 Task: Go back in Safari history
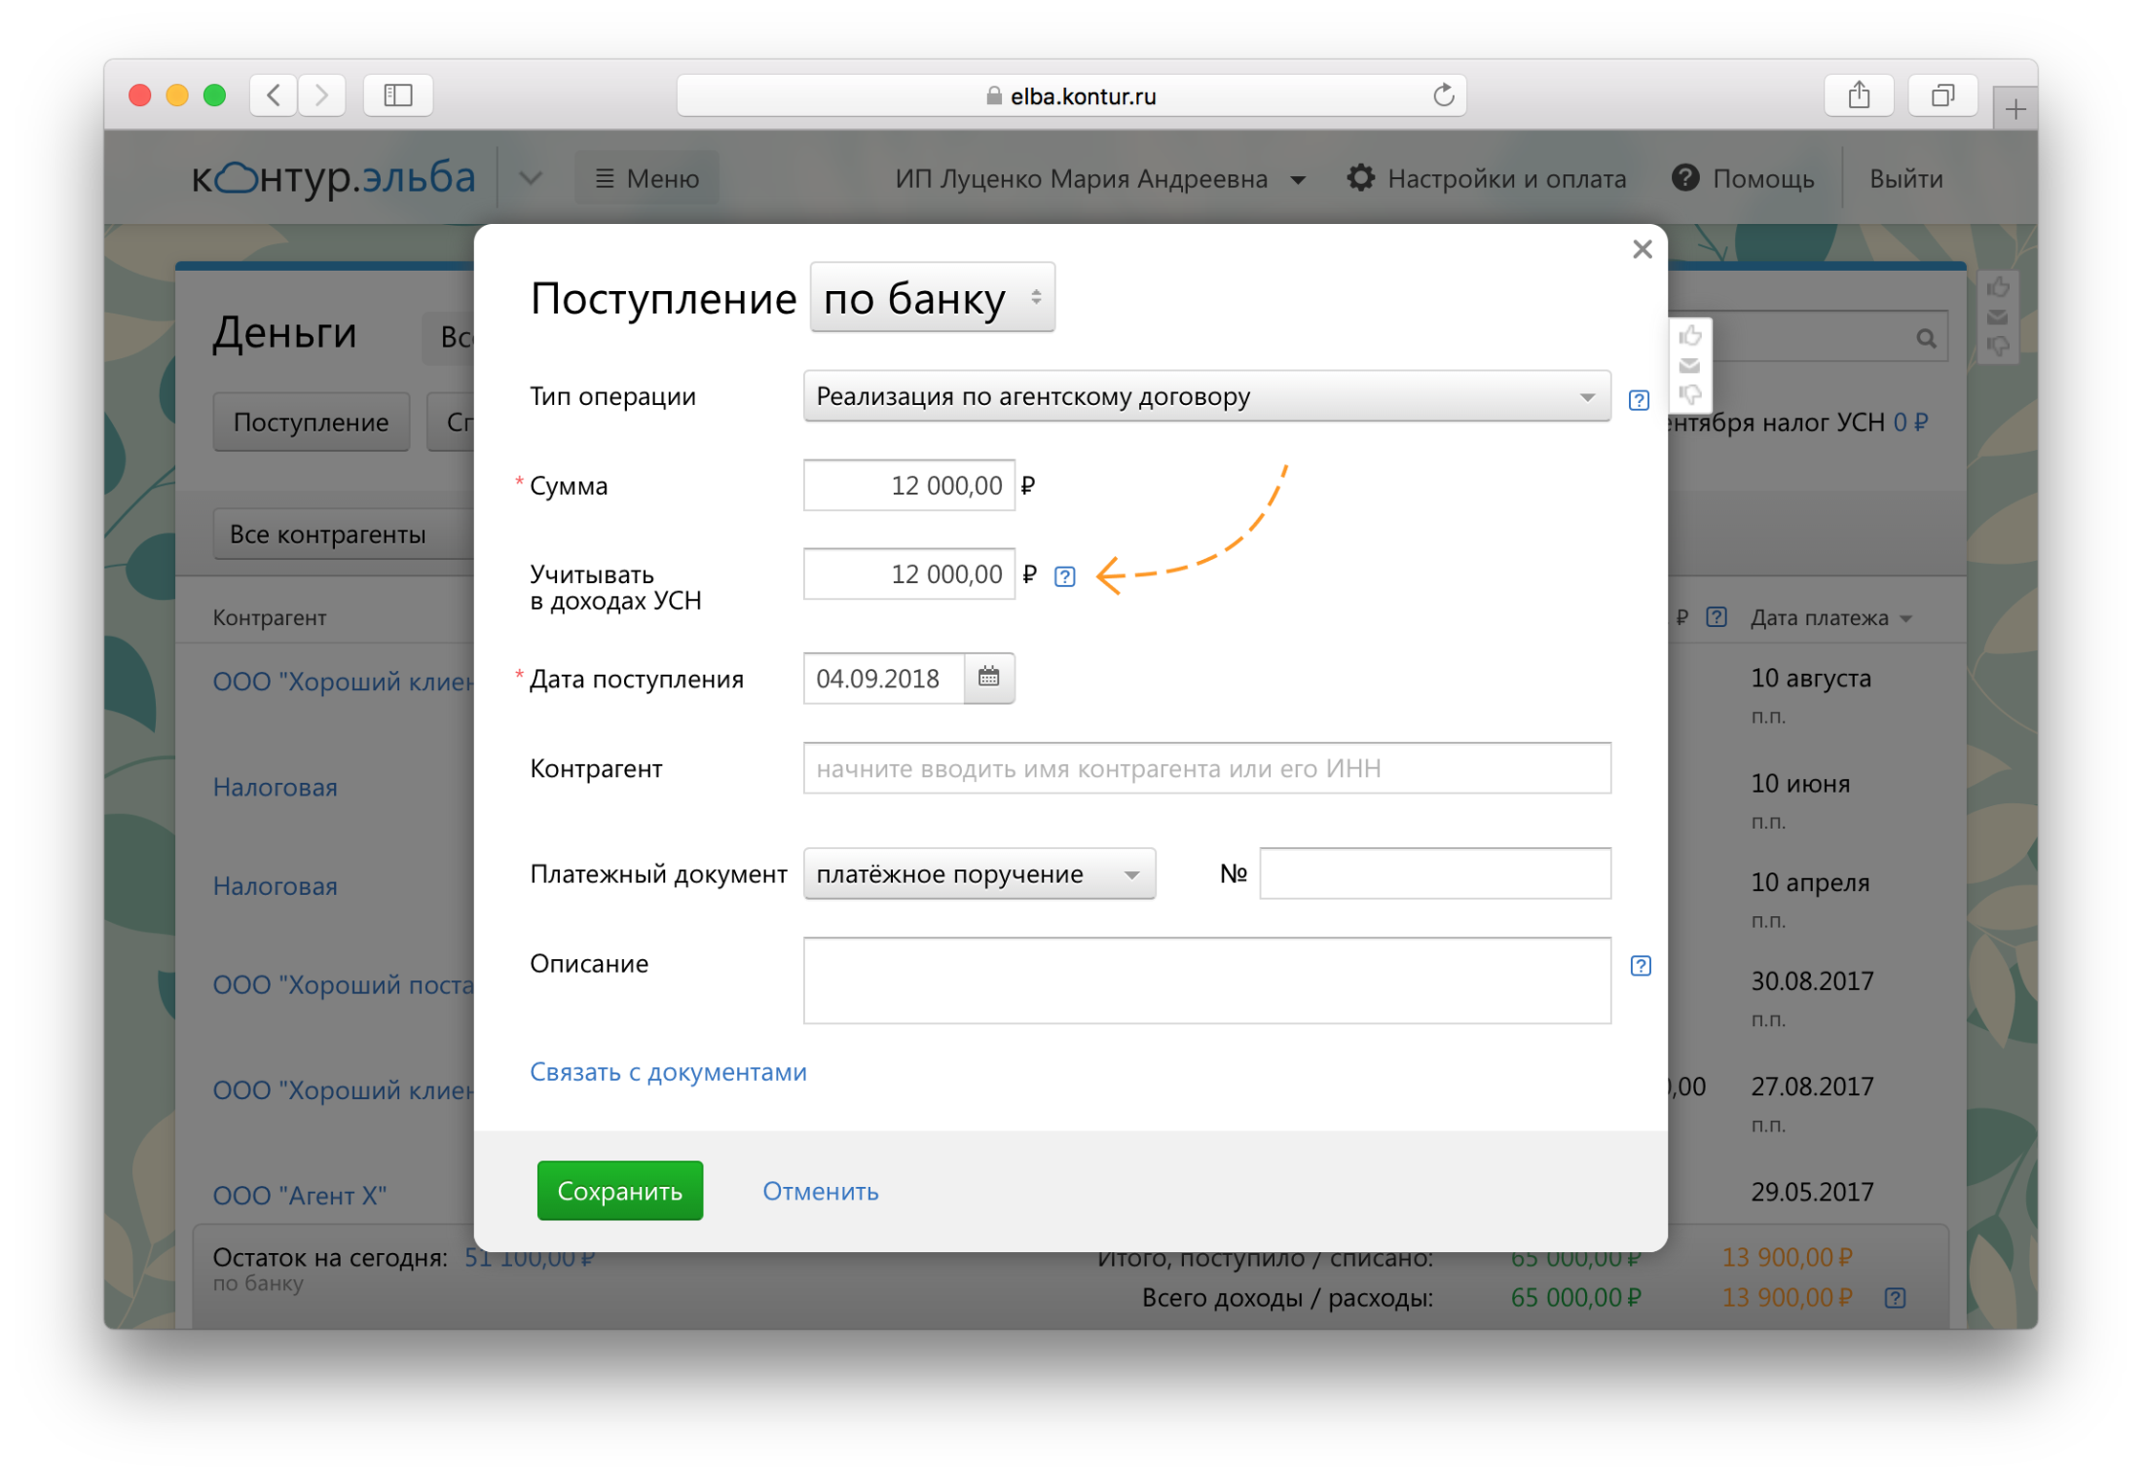tap(274, 95)
